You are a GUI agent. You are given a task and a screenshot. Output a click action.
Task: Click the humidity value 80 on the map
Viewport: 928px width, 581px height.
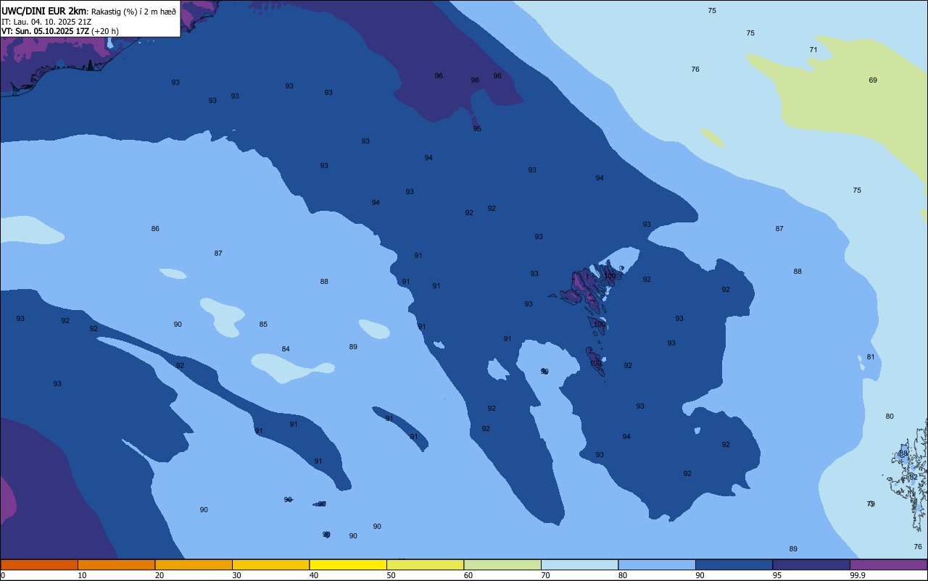coord(890,417)
